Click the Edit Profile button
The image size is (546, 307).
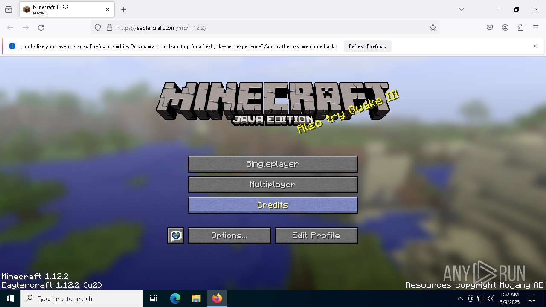pos(317,236)
